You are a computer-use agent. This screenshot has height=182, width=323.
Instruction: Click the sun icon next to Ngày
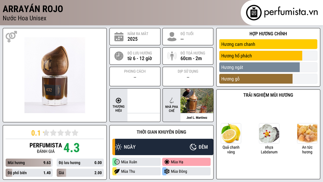pos(118,147)
